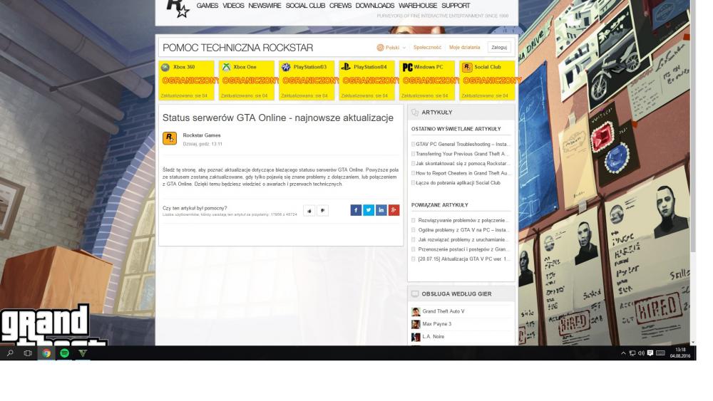Open the VIDEOS menu
This screenshot has width=713, height=401.
point(233,6)
